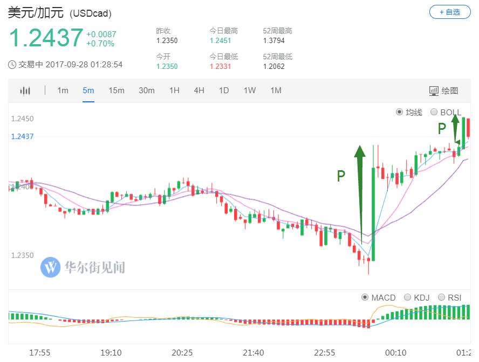This screenshot has width=479, height=362.
Task: Select the BOLL indicator radio button
Action: point(434,112)
